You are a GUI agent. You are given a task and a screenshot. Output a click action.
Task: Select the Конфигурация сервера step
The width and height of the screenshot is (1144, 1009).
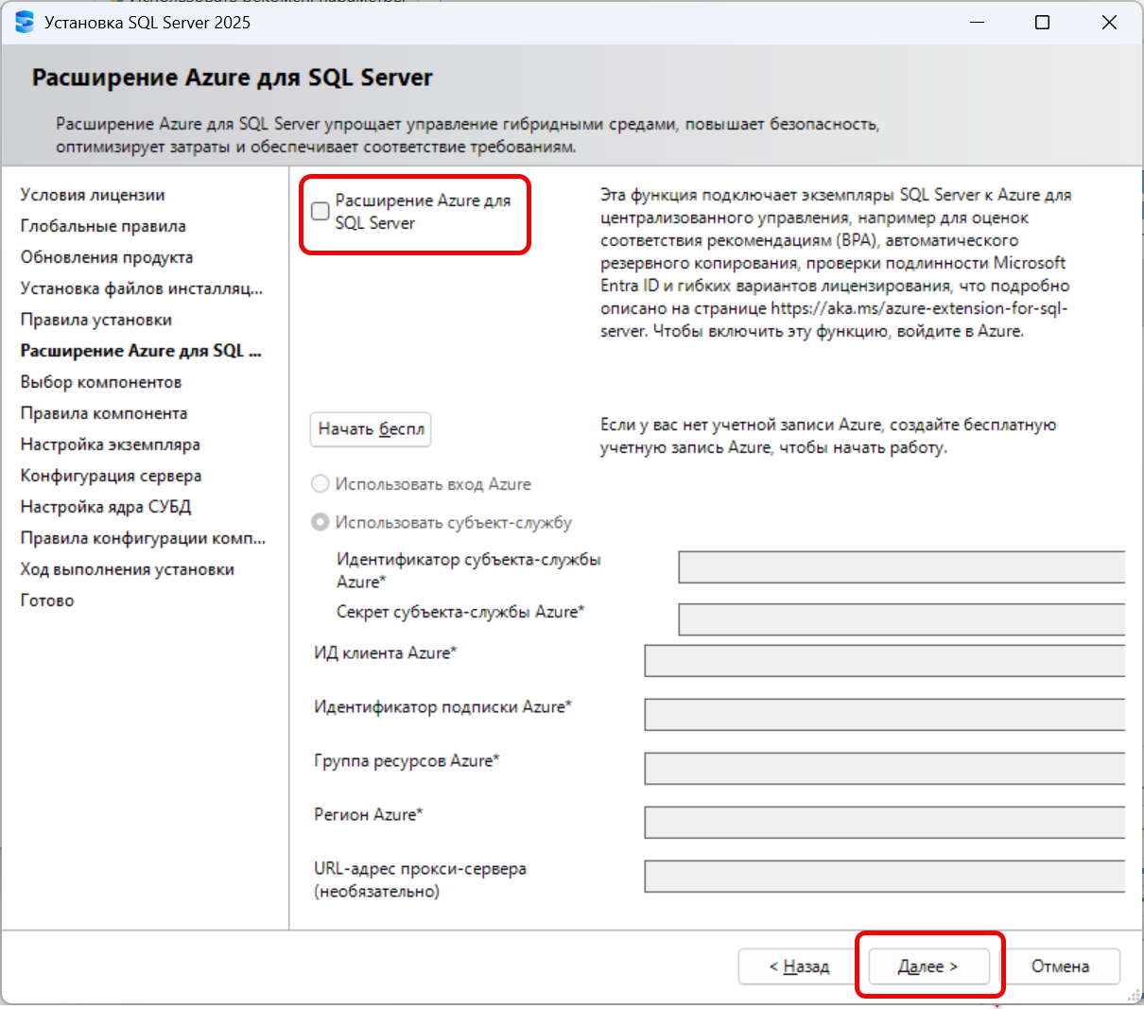coord(112,476)
